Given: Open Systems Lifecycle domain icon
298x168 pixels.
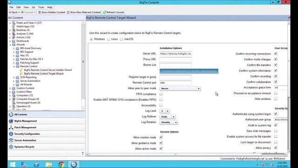Looking at the screenshot, I should (11, 147).
